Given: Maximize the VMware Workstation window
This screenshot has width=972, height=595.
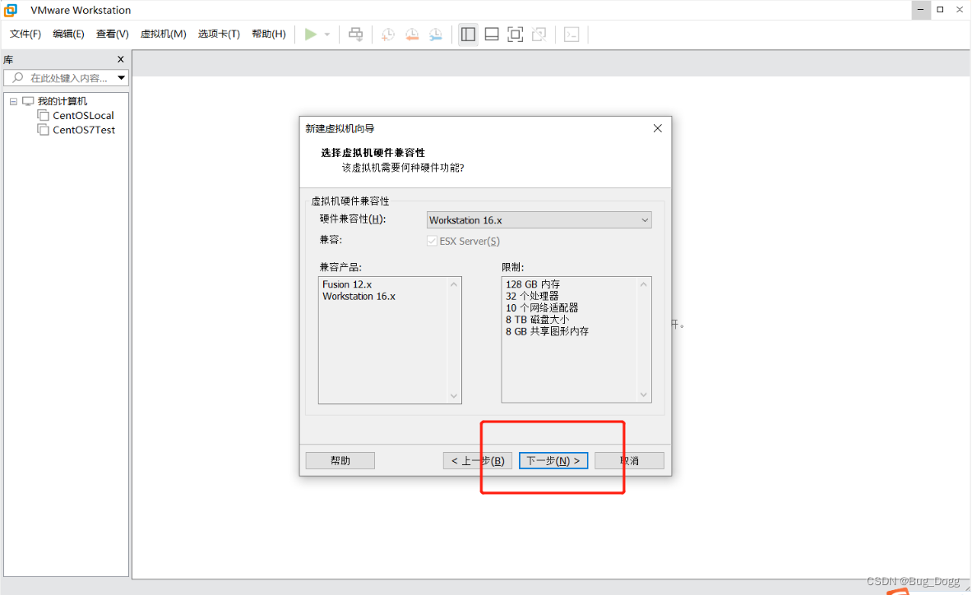Looking at the screenshot, I should tap(941, 10).
